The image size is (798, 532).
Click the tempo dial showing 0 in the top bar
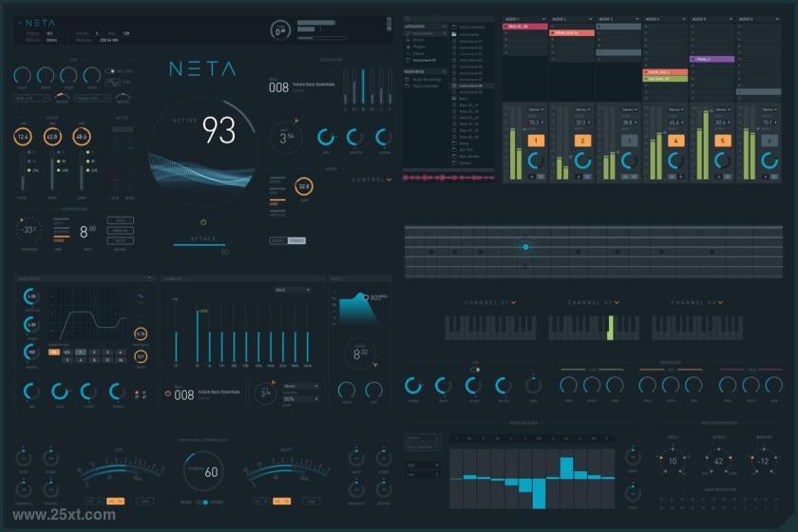click(x=280, y=31)
